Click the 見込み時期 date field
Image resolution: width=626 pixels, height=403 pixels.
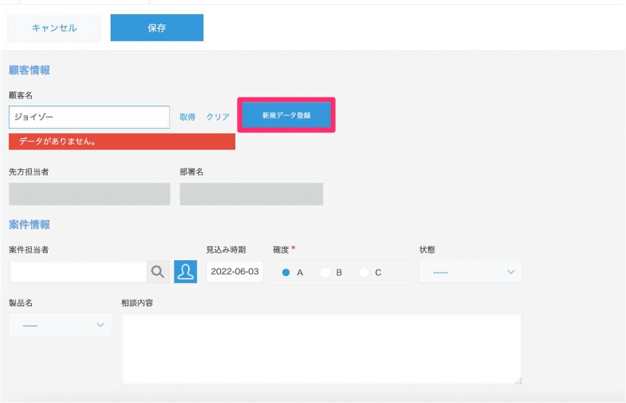[235, 272]
